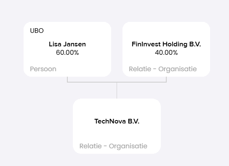Click Relatie - Organisatie under FinInvest Holding
The image size is (229, 166).
162,69
